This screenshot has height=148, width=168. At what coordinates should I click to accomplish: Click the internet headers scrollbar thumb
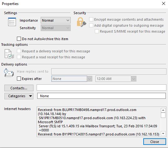(163, 115)
